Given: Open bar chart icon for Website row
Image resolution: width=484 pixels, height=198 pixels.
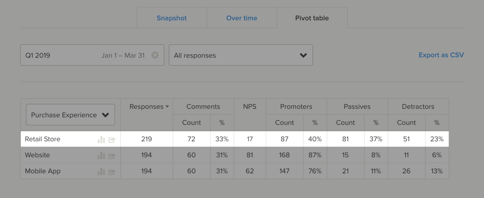Looking at the screenshot, I should coord(101,155).
